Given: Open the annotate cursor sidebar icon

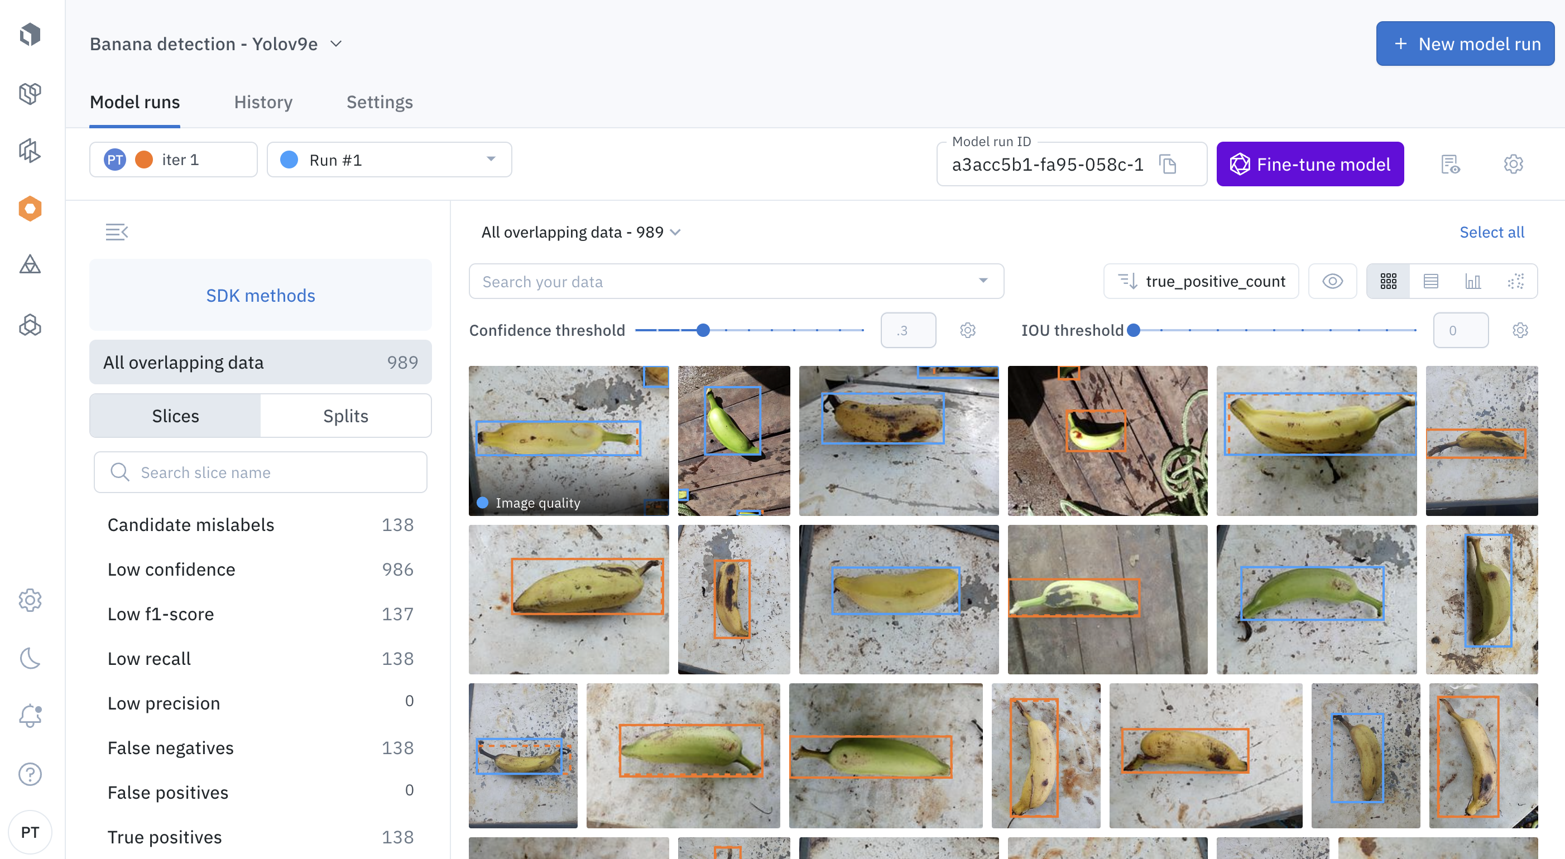Looking at the screenshot, I should point(30,151).
